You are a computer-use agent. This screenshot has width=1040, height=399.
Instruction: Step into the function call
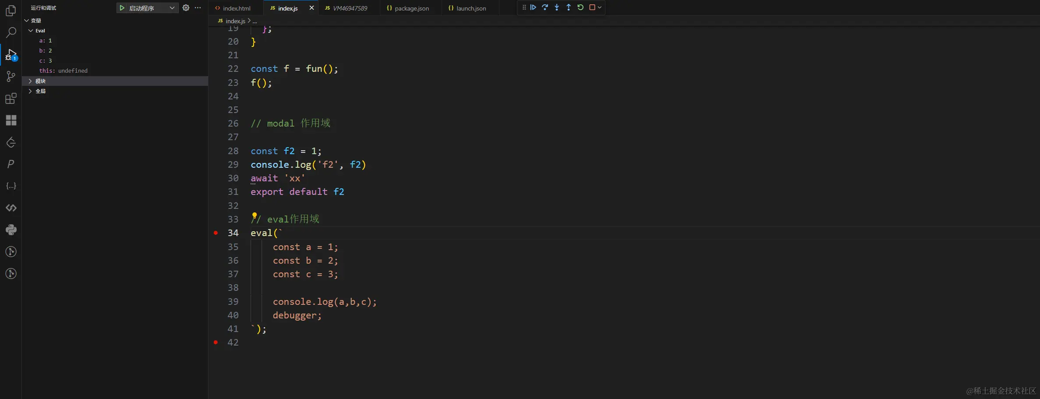[557, 7]
